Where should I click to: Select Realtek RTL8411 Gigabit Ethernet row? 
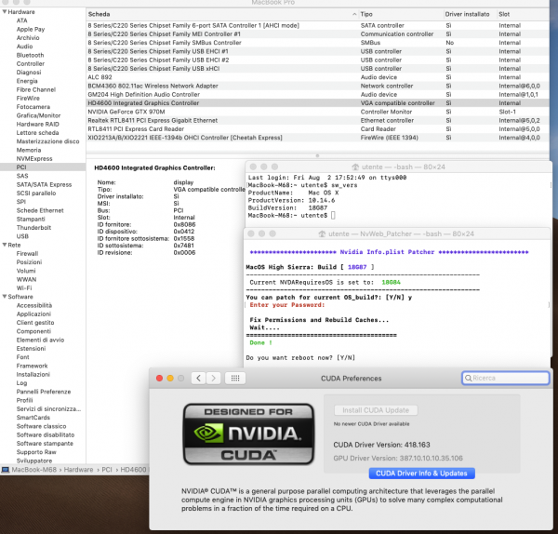(x=317, y=120)
